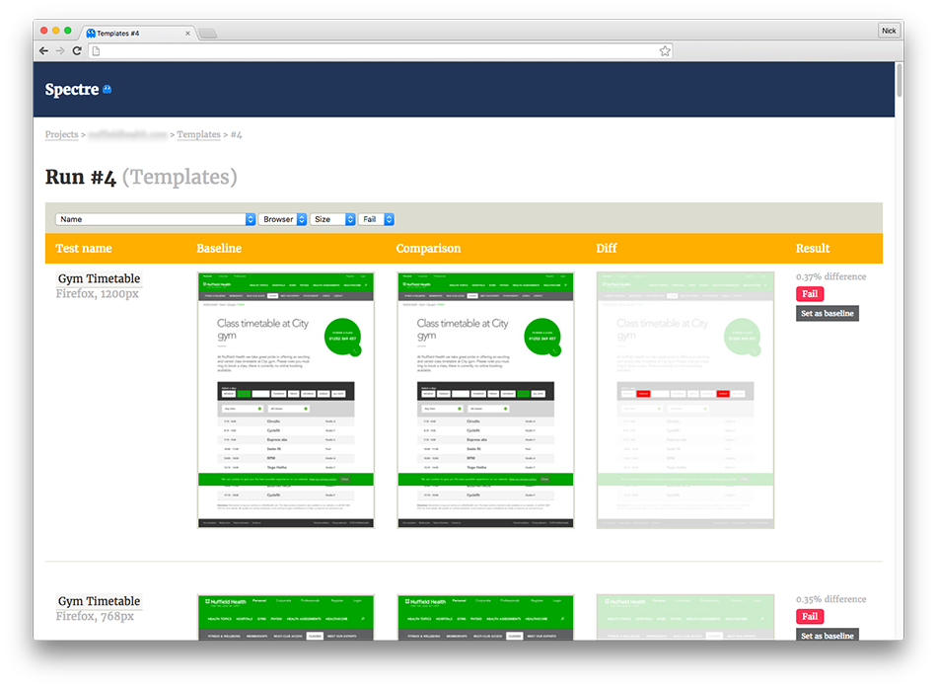Screen dimensions: 937x688
Task: Click the Diff column header
Action: 607,249
